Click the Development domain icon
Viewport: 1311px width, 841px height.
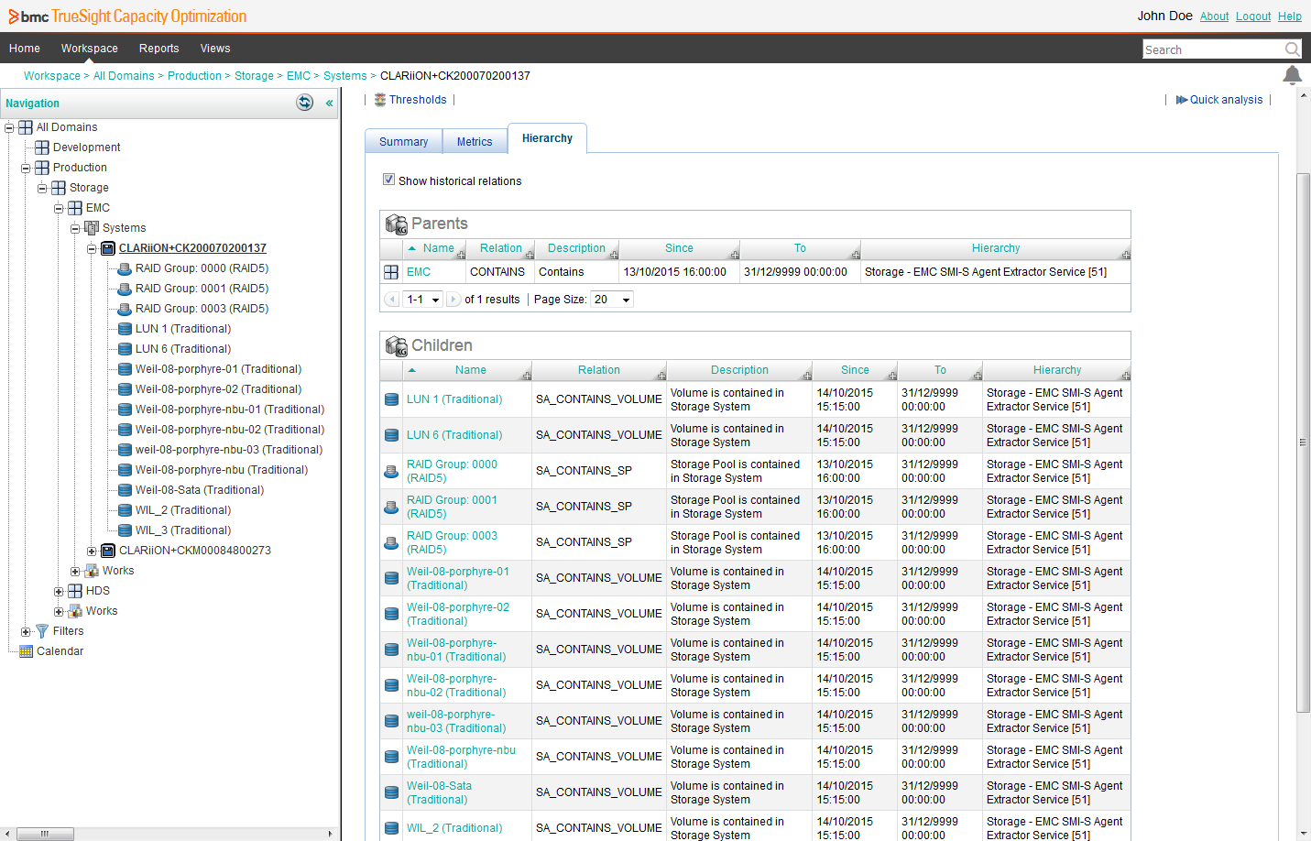click(x=42, y=147)
